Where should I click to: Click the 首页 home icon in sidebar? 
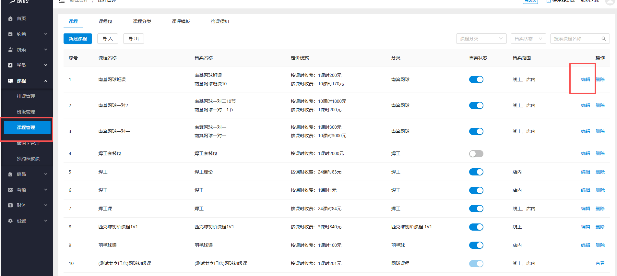coord(10,18)
